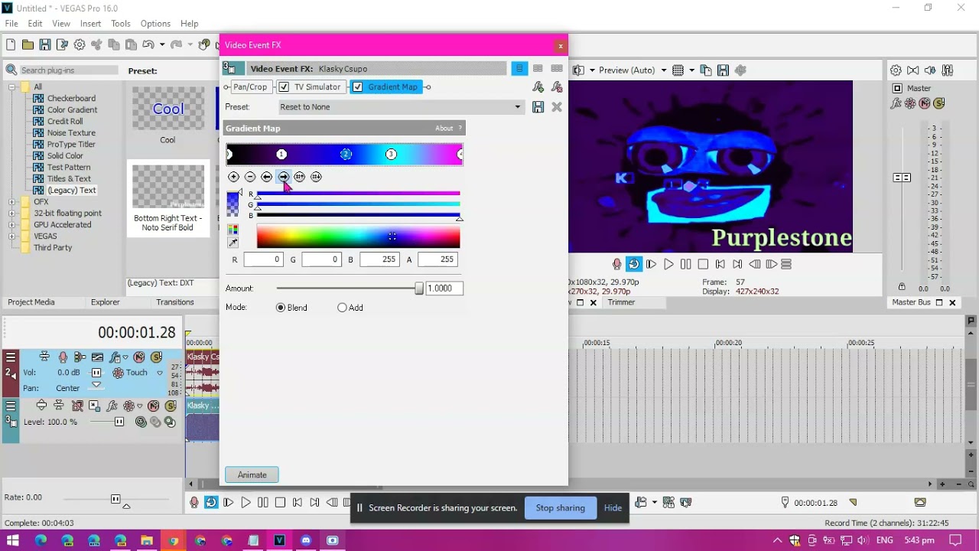Open audio track 2 FX

click(x=115, y=357)
